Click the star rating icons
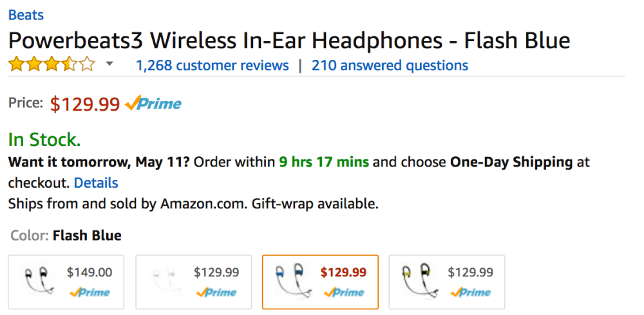Screen dimensions: 644x315 52,65
